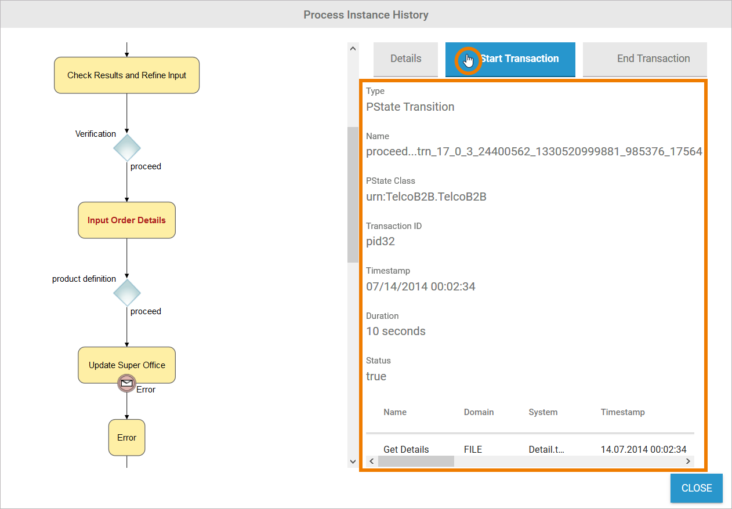The width and height of the screenshot is (732, 509).
Task: Click the horizontal scrollbar right arrow
Action: (x=688, y=461)
